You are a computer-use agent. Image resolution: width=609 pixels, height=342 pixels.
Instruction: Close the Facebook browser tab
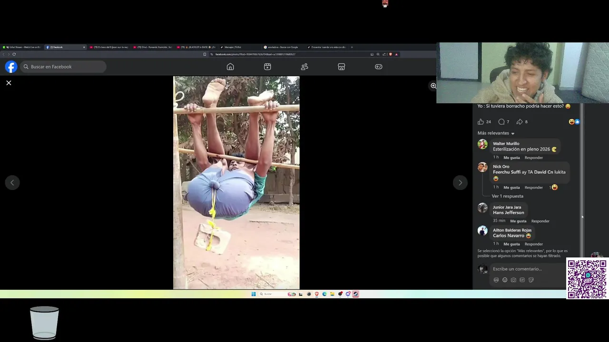click(x=84, y=47)
